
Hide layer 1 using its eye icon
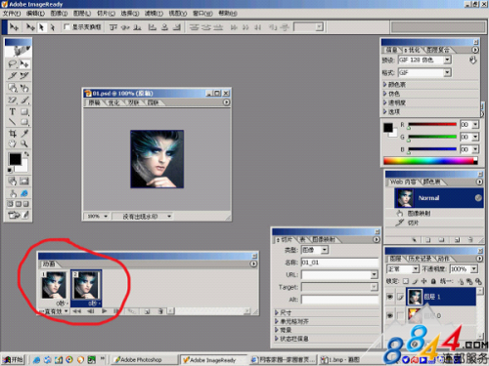[x=389, y=297]
